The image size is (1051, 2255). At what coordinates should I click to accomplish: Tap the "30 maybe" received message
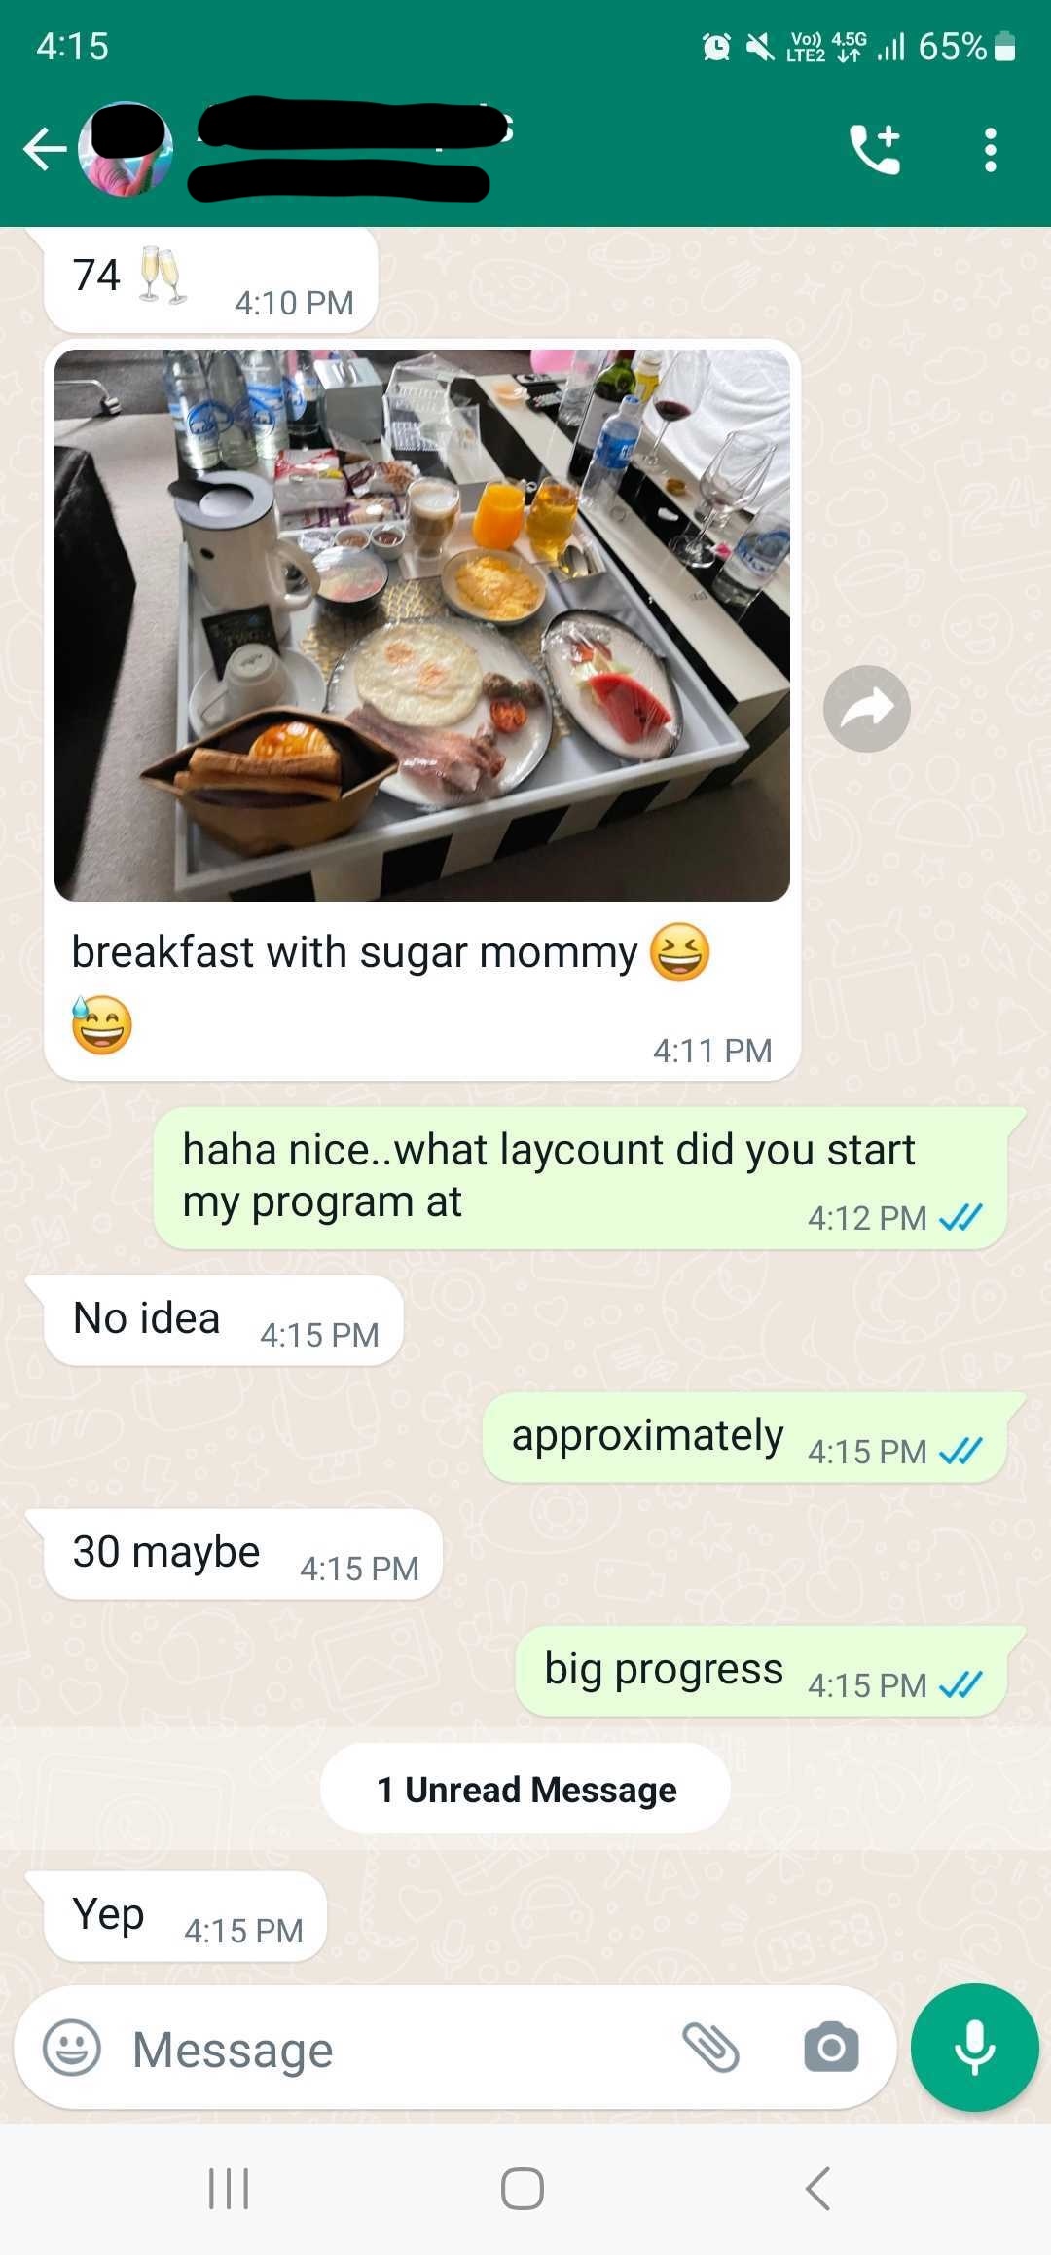[x=243, y=1554]
